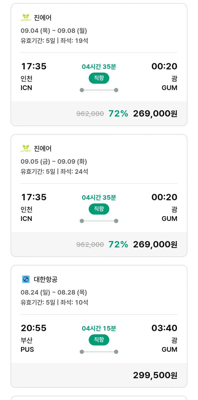
Task: Tap the 직항 badge on the 19-seat flight card
Action: pyautogui.click(x=99, y=78)
